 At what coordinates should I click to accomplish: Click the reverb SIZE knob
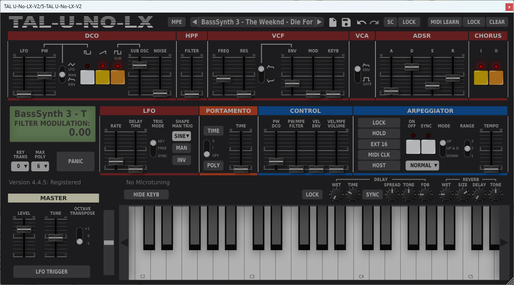pyautogui.click(x=462, y=195)
